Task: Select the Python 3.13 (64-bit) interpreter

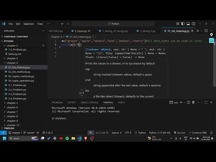Action: point(160,133)
